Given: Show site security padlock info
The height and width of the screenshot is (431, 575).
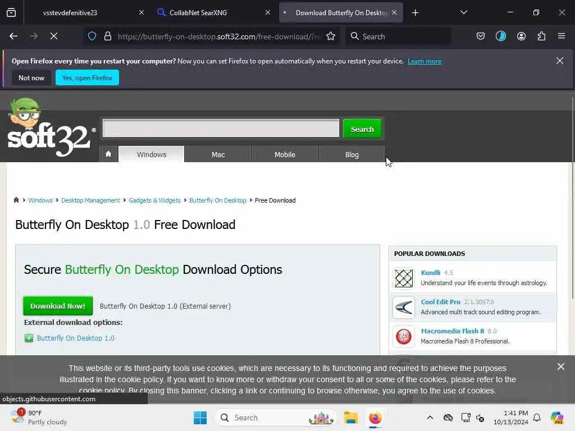Looking at the screenshot, I should coord(107,36).
